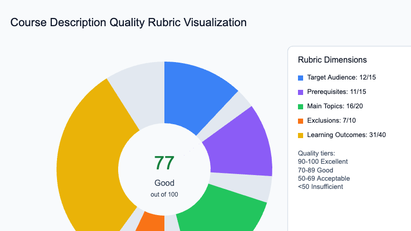Image resolution: width=411 pixels, height=231 pixels.
Task: Select the 'Target Audience: 12/15' legend label
Action: click(x=344, y=78)
